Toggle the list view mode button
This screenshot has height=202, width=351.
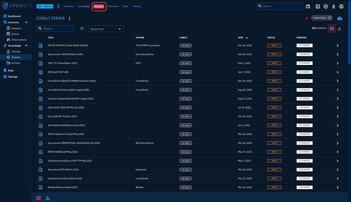(331, 28)
